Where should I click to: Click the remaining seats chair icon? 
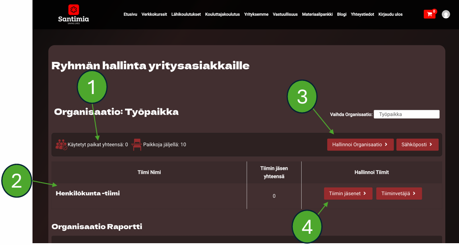[x=136, y=145]
